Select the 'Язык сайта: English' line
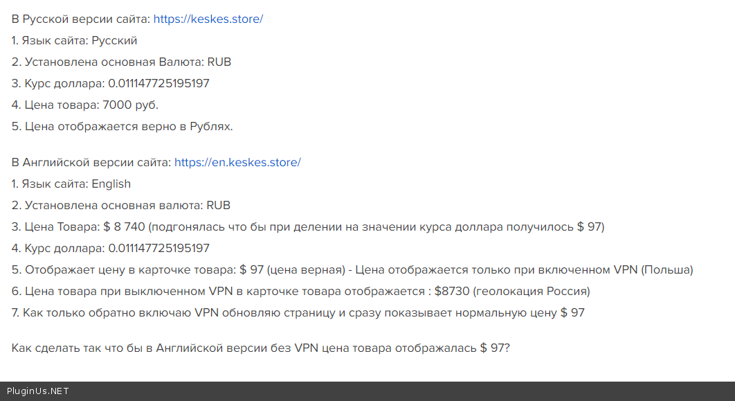 click(71, 184)
